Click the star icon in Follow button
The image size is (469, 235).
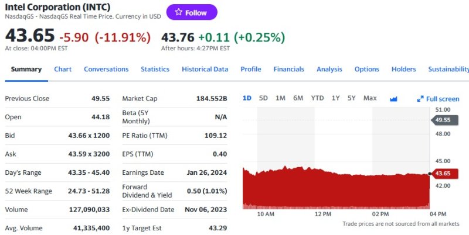178,12
